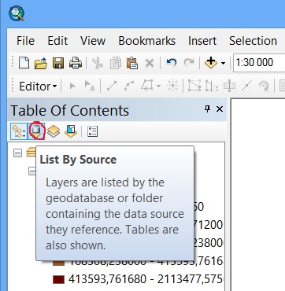Switch to List By Drawing Order view
This screenshot has width=285, height=291.
click(19, 131)
